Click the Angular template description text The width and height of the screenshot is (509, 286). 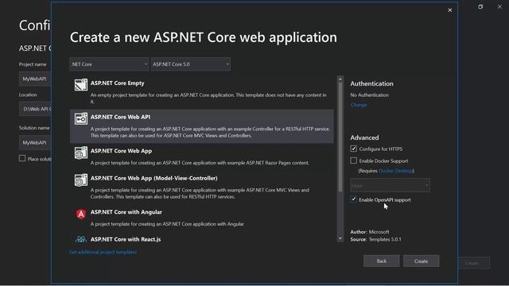pos(167,224)
